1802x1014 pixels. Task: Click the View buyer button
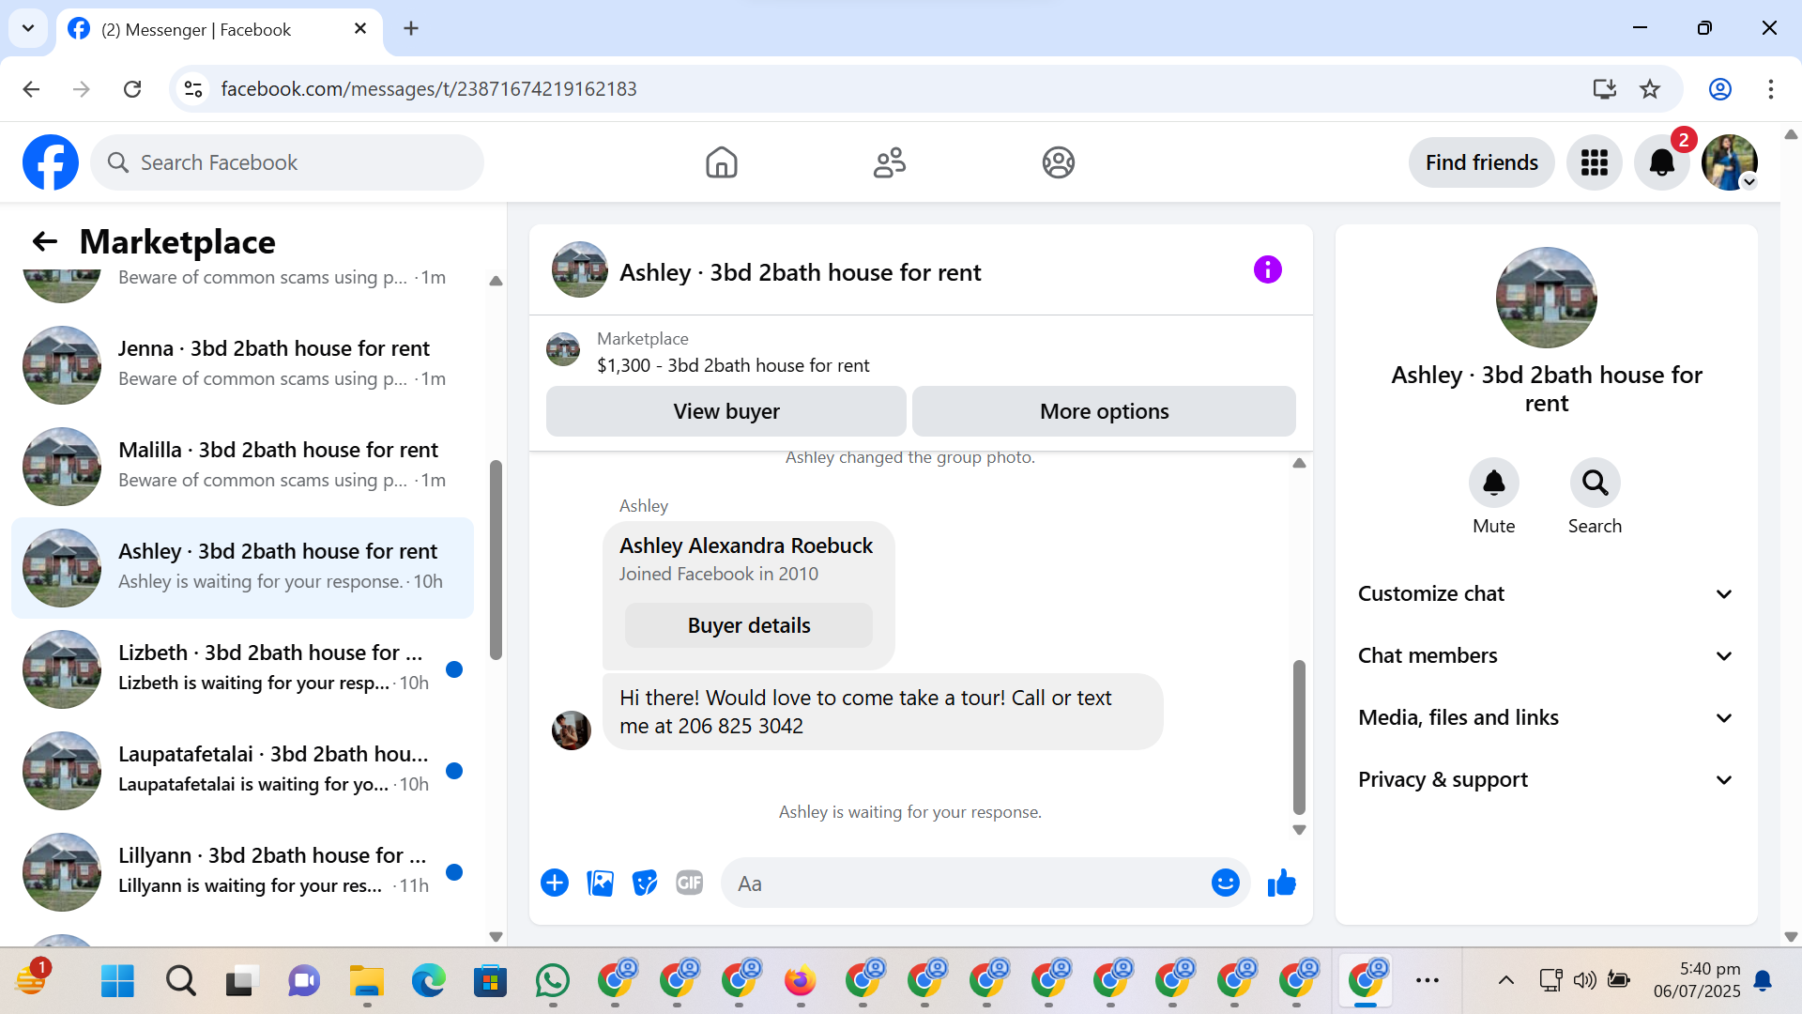click(725, 411)
